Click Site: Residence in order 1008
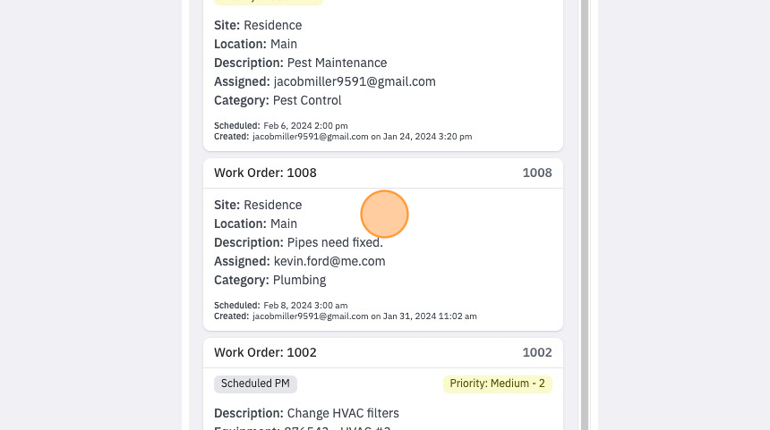The height and width of the screenshot is (430, 770). (258, 205)
